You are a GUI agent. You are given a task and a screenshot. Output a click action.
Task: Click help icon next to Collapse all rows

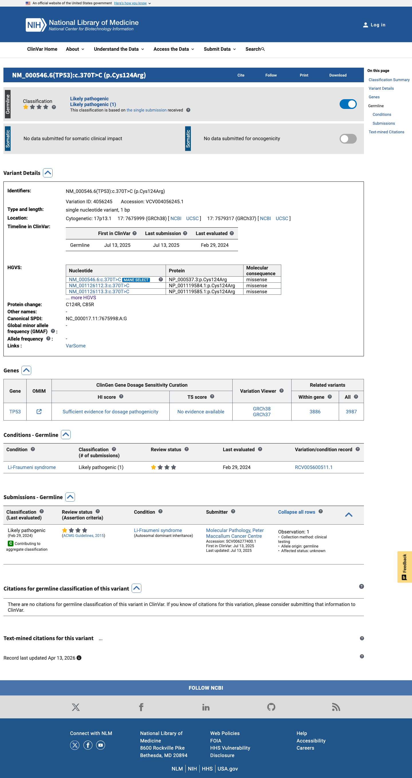[321, 511]
